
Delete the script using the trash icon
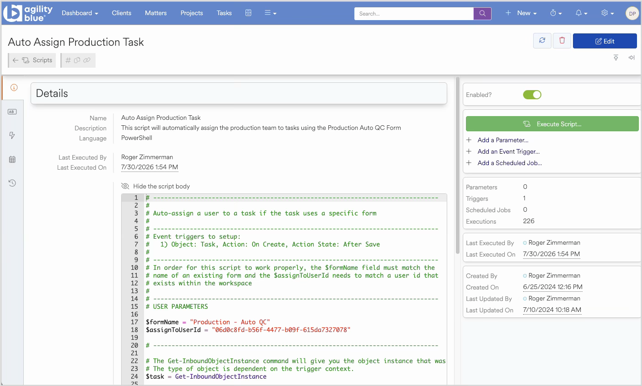(562, 41)
